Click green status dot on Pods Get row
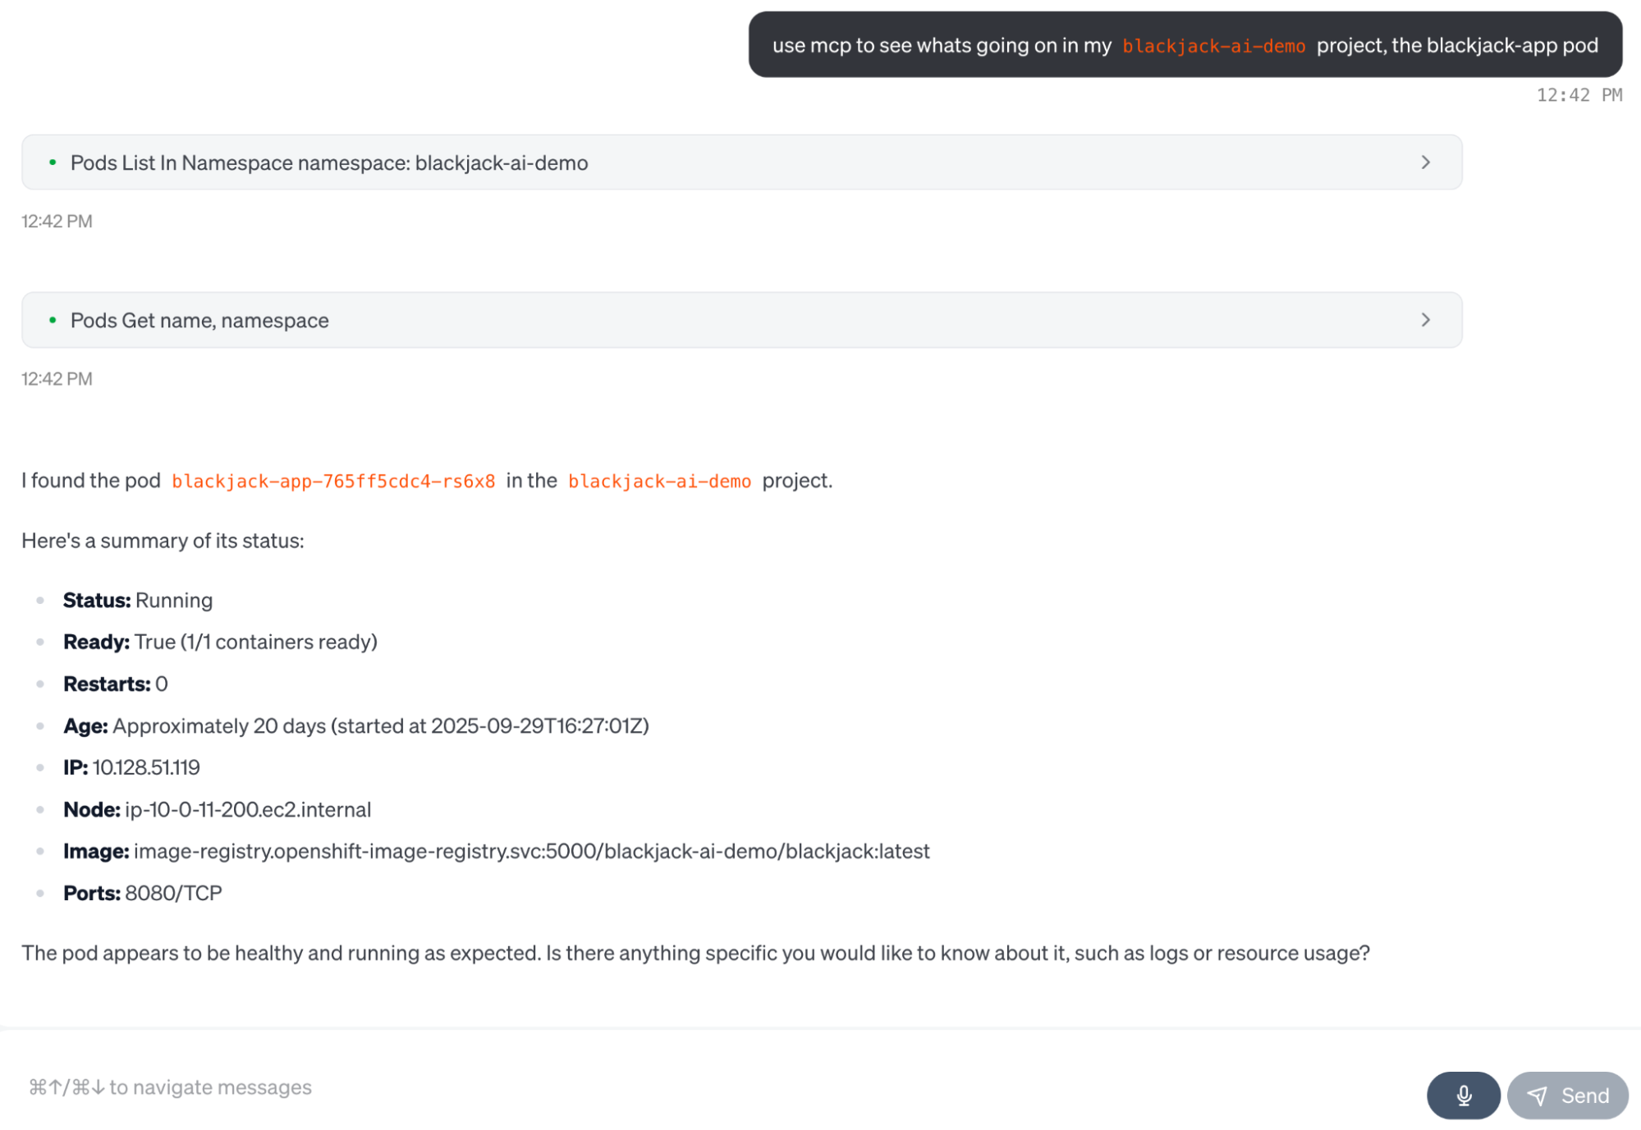Viewport: 1641px width, 1130px height. coord(53,320)
